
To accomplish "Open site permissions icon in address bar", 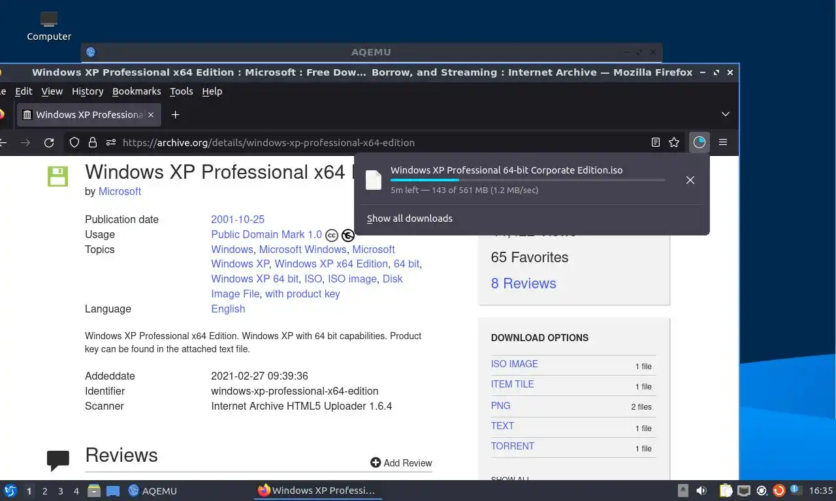I will (x=111, y=142).
